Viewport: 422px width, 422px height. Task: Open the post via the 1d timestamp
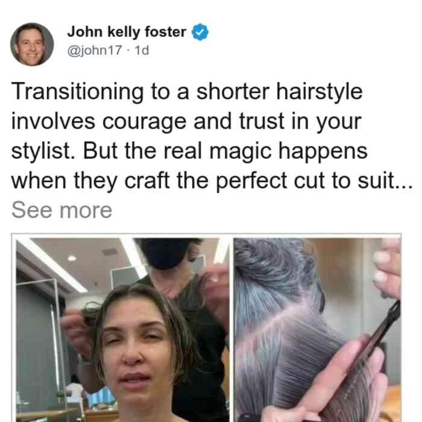pyautogui.click(x=142, y=50)
